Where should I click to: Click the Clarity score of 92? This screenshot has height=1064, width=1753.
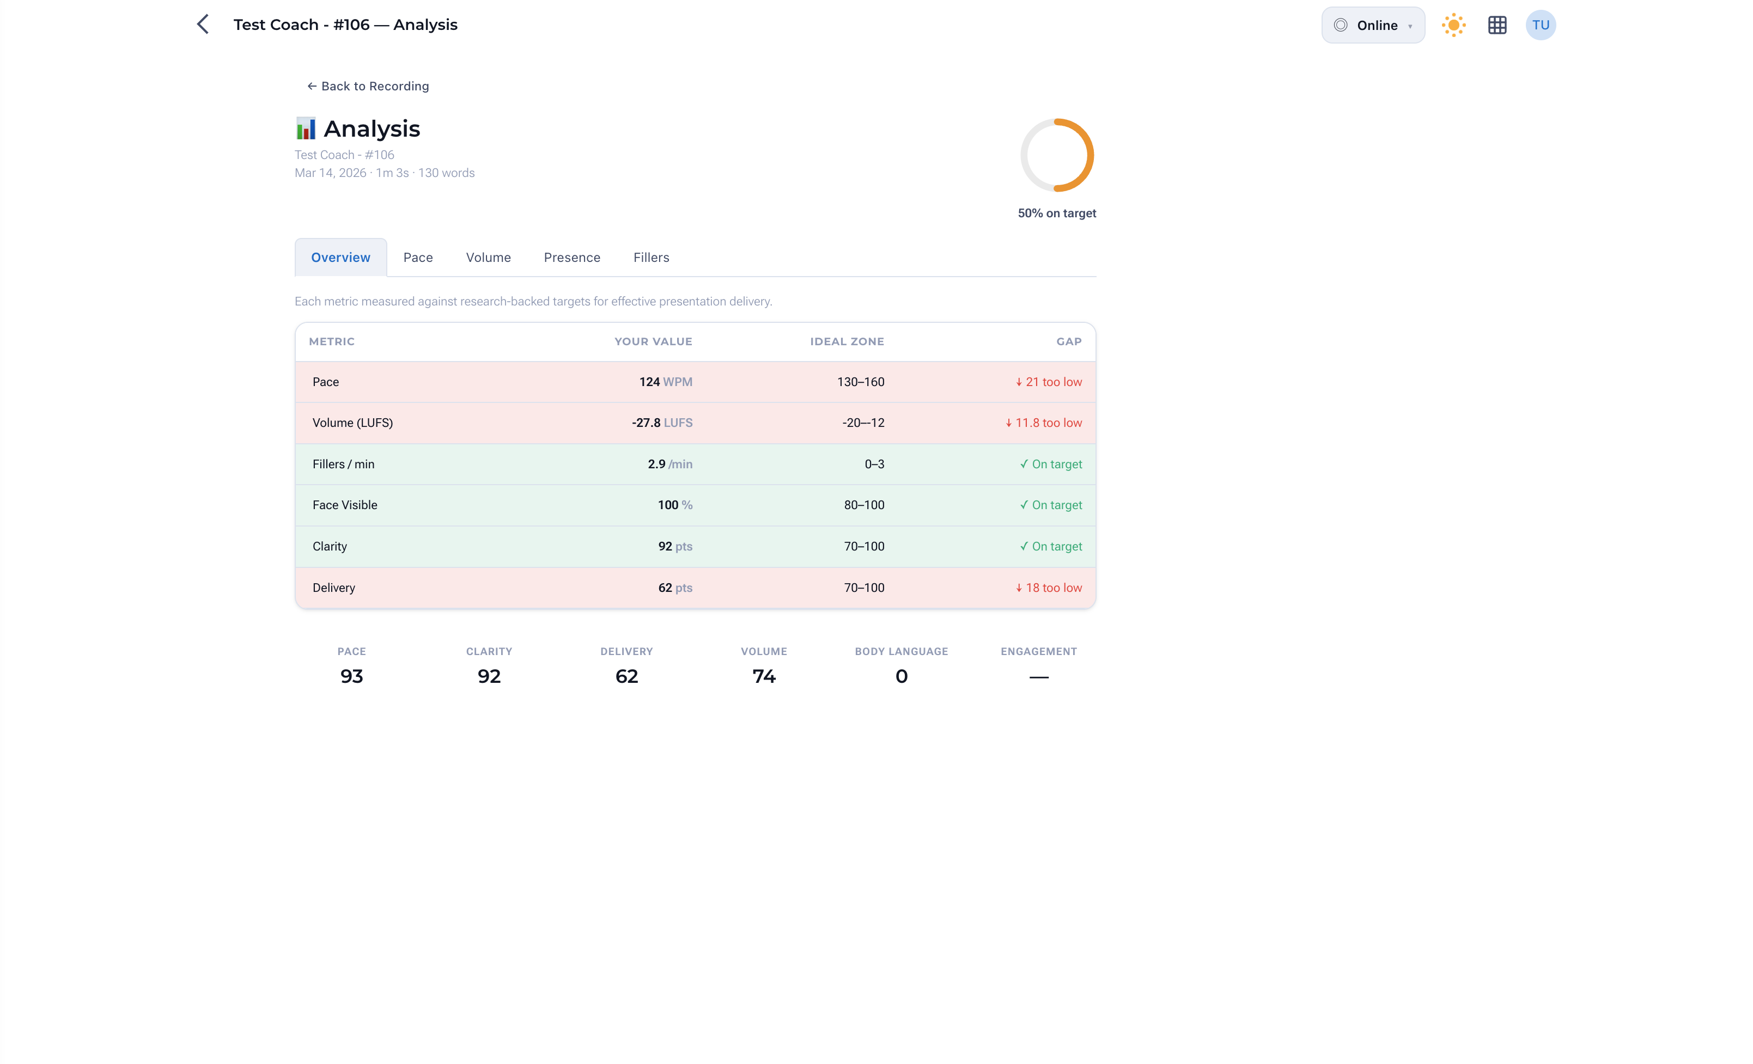[489, 676]
